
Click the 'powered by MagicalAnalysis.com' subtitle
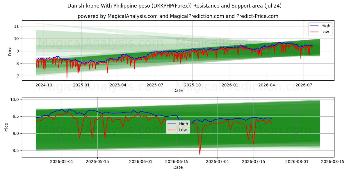point(178,16)
